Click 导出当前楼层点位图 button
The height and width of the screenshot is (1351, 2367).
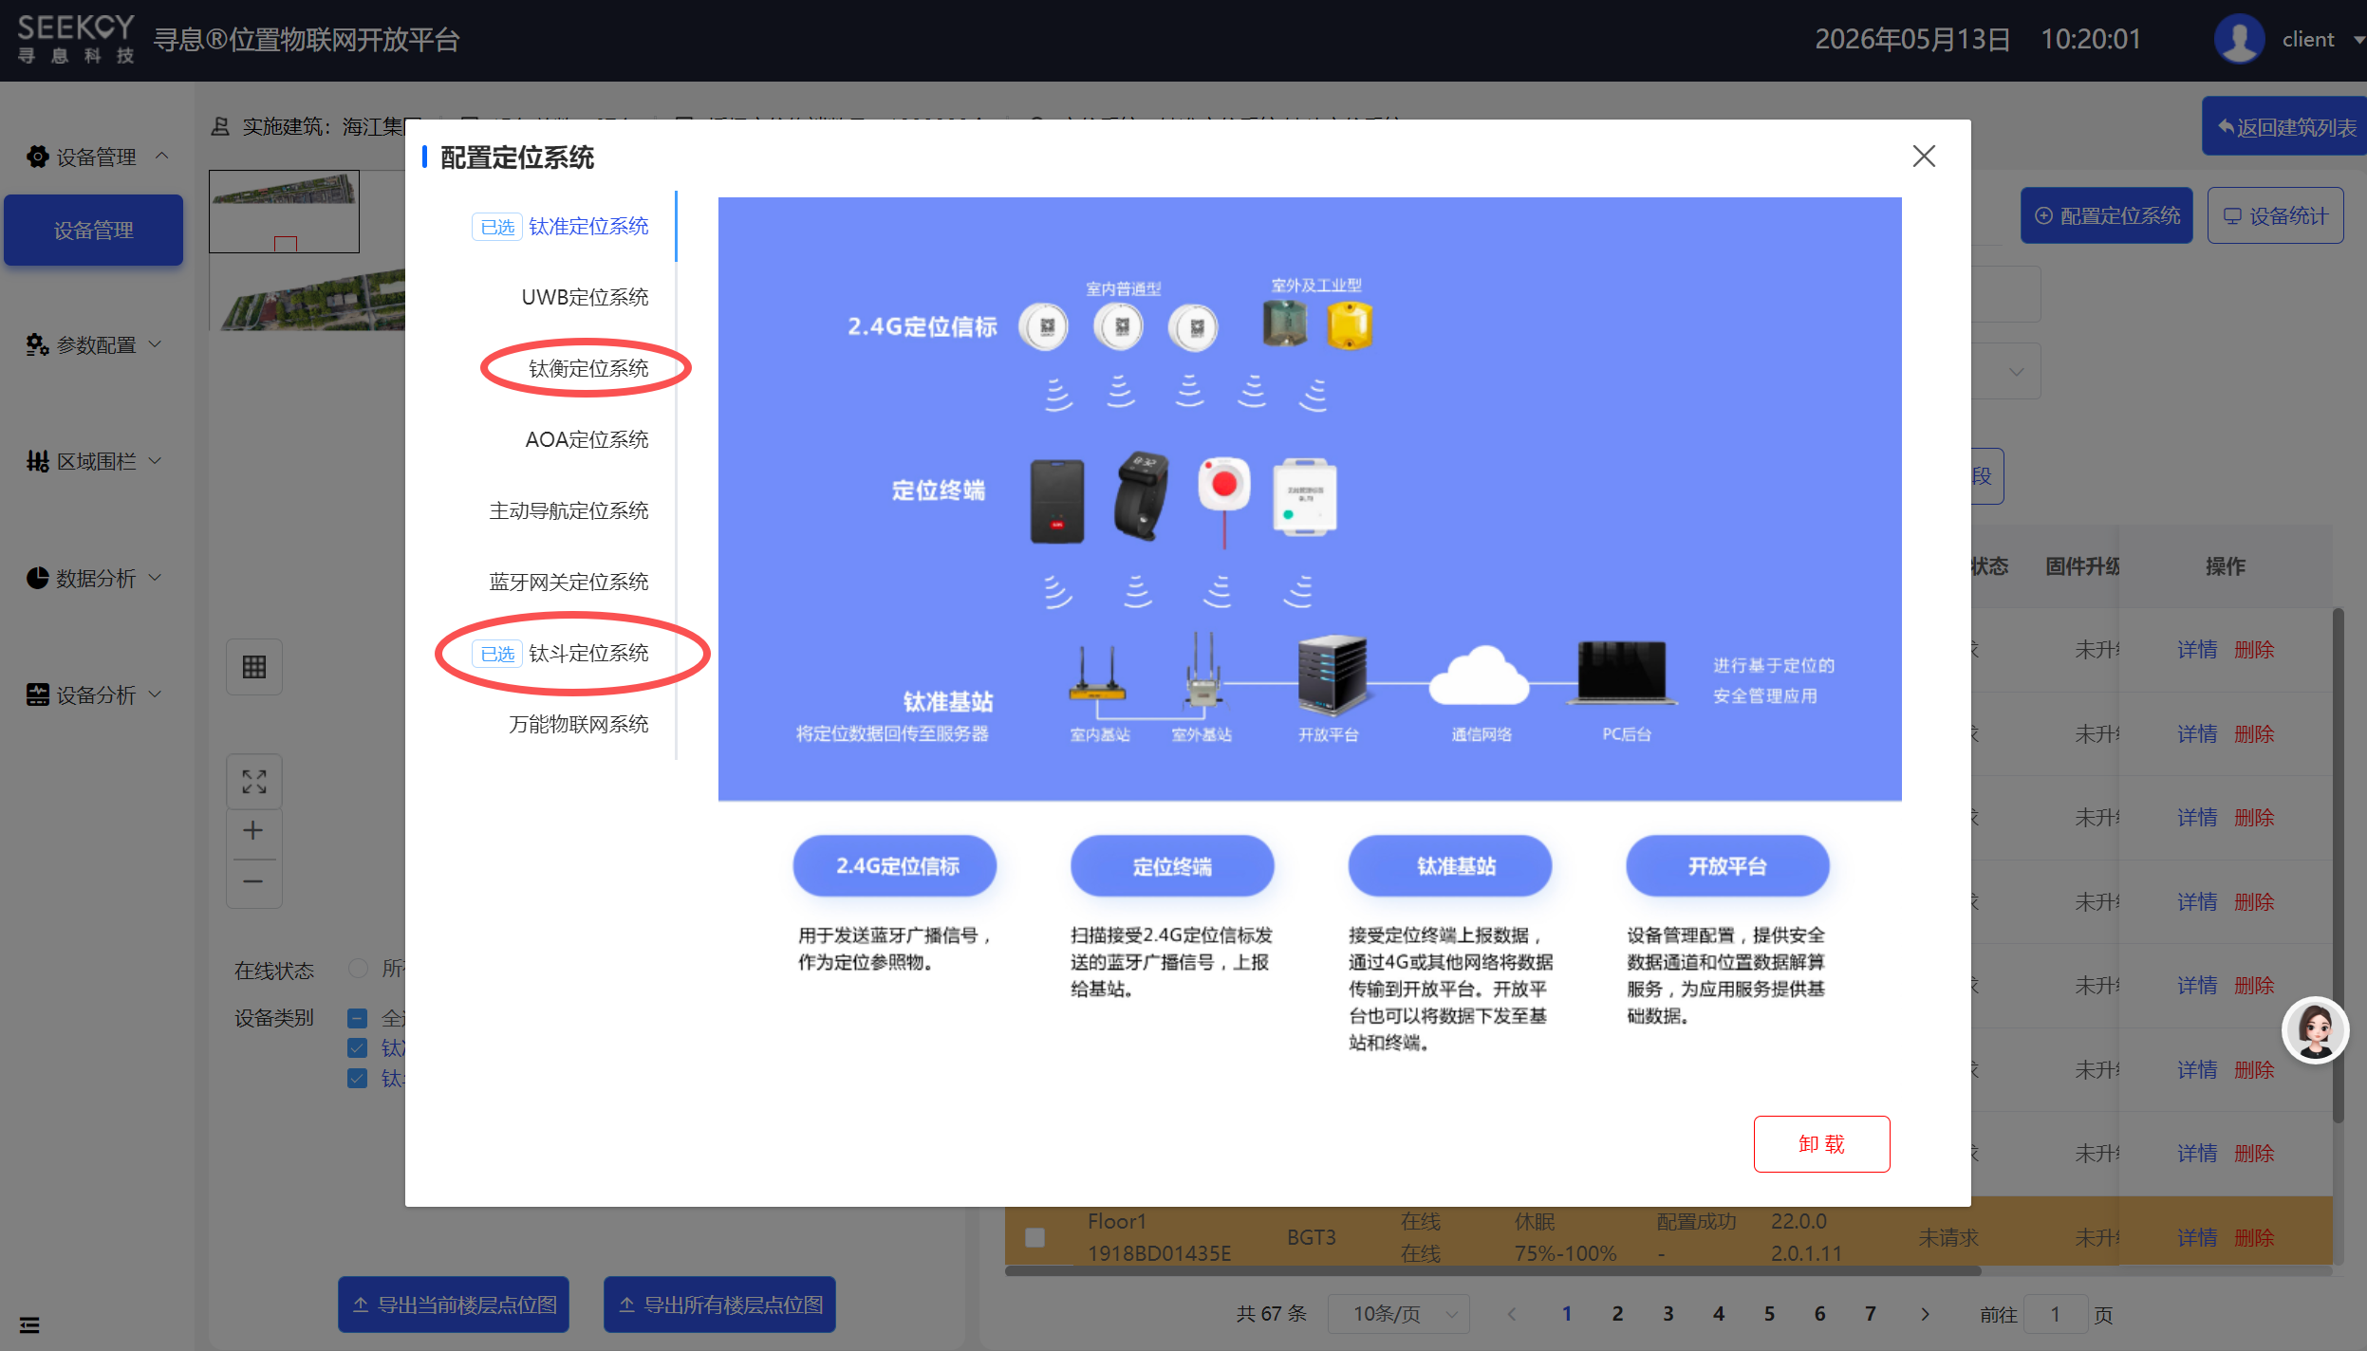click(454, 1305)
